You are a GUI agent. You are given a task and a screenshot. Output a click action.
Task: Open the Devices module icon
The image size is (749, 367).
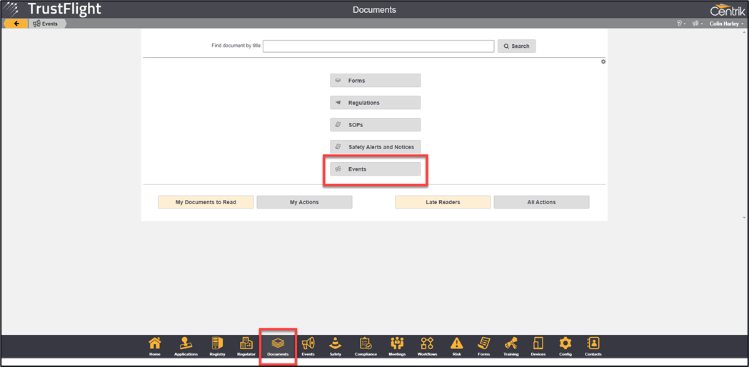click(x=538, y=346)
